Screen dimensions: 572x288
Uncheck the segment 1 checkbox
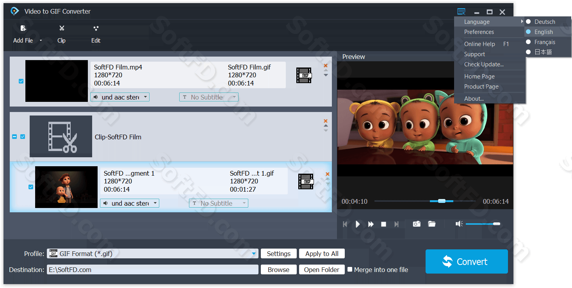tap(31, 187)
